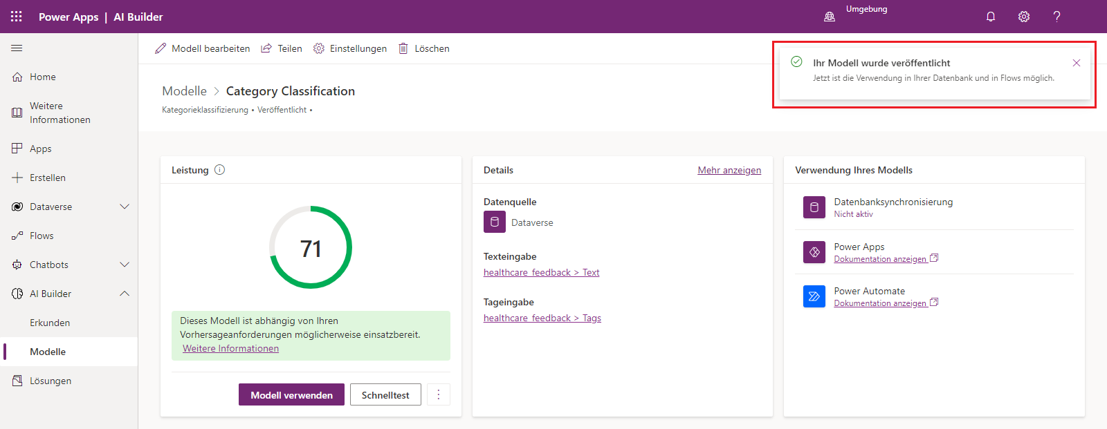Select Home in the navigation

pos(69,77)
